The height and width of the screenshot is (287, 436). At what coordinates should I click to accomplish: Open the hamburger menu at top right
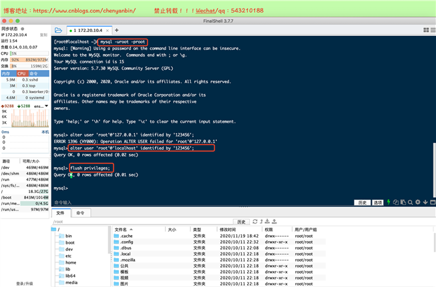[433, 30]
